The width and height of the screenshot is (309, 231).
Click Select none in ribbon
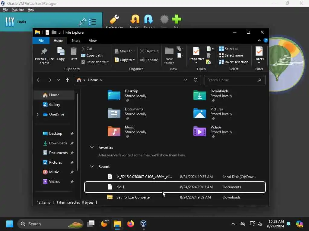(231, 55)
